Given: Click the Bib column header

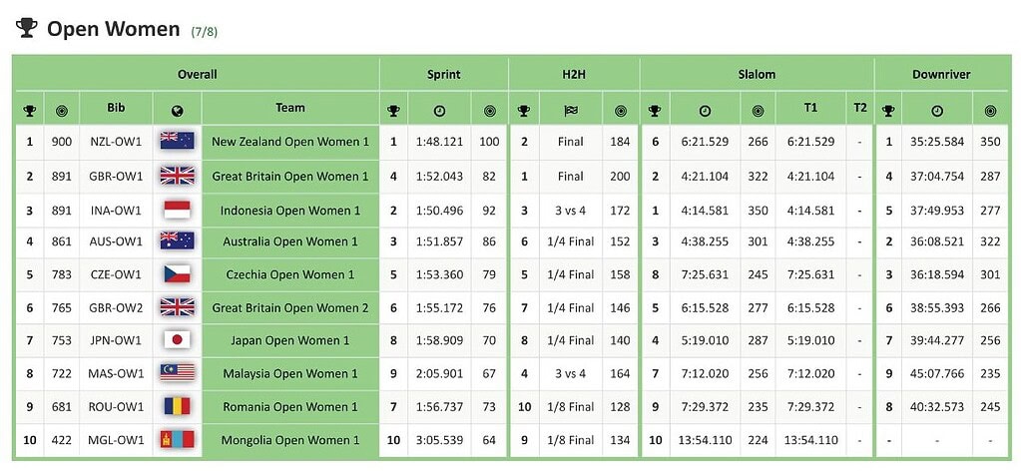Looking at the screenshot, I should [116, 108].
